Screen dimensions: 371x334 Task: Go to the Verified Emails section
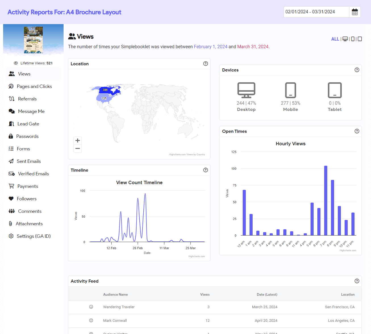[x=33, y=174]
